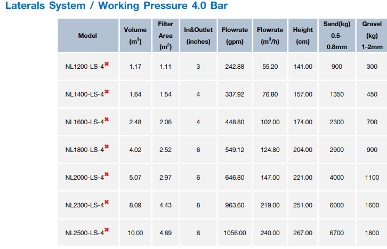Click the red X beside NL1400-LS-4
This screenshot has width=387, height=249.
tap(107, 92)
